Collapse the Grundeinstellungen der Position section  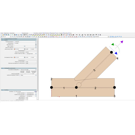pyautogui.click(x=2, y=39)
